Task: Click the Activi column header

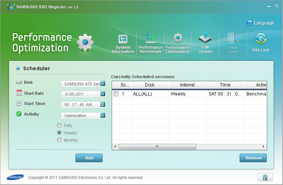Action: tap(255, 85)
